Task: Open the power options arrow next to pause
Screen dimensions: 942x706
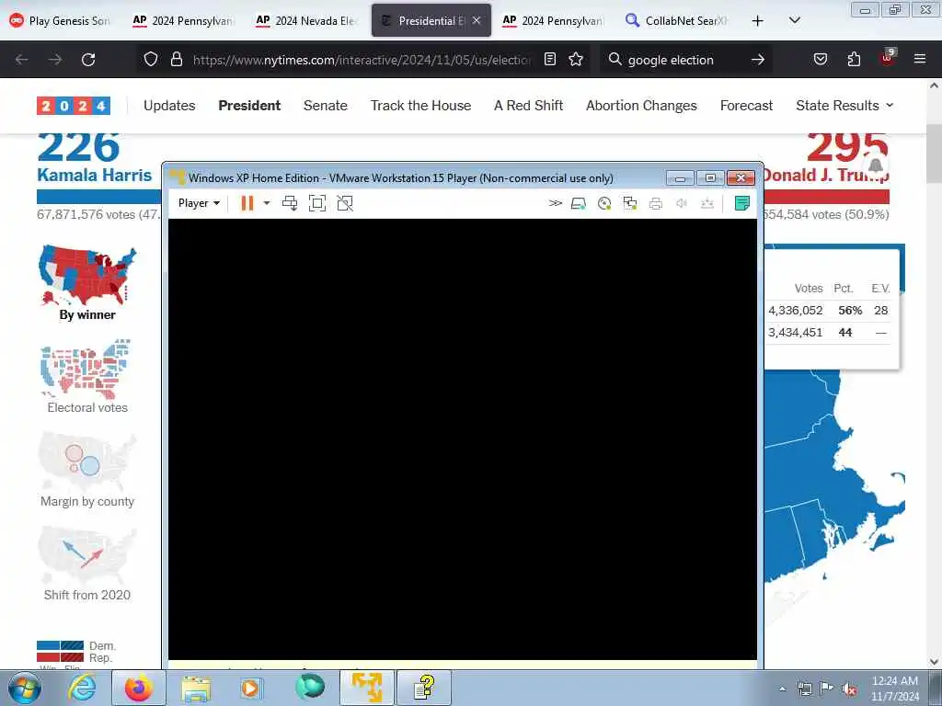Action: (267, 203)
